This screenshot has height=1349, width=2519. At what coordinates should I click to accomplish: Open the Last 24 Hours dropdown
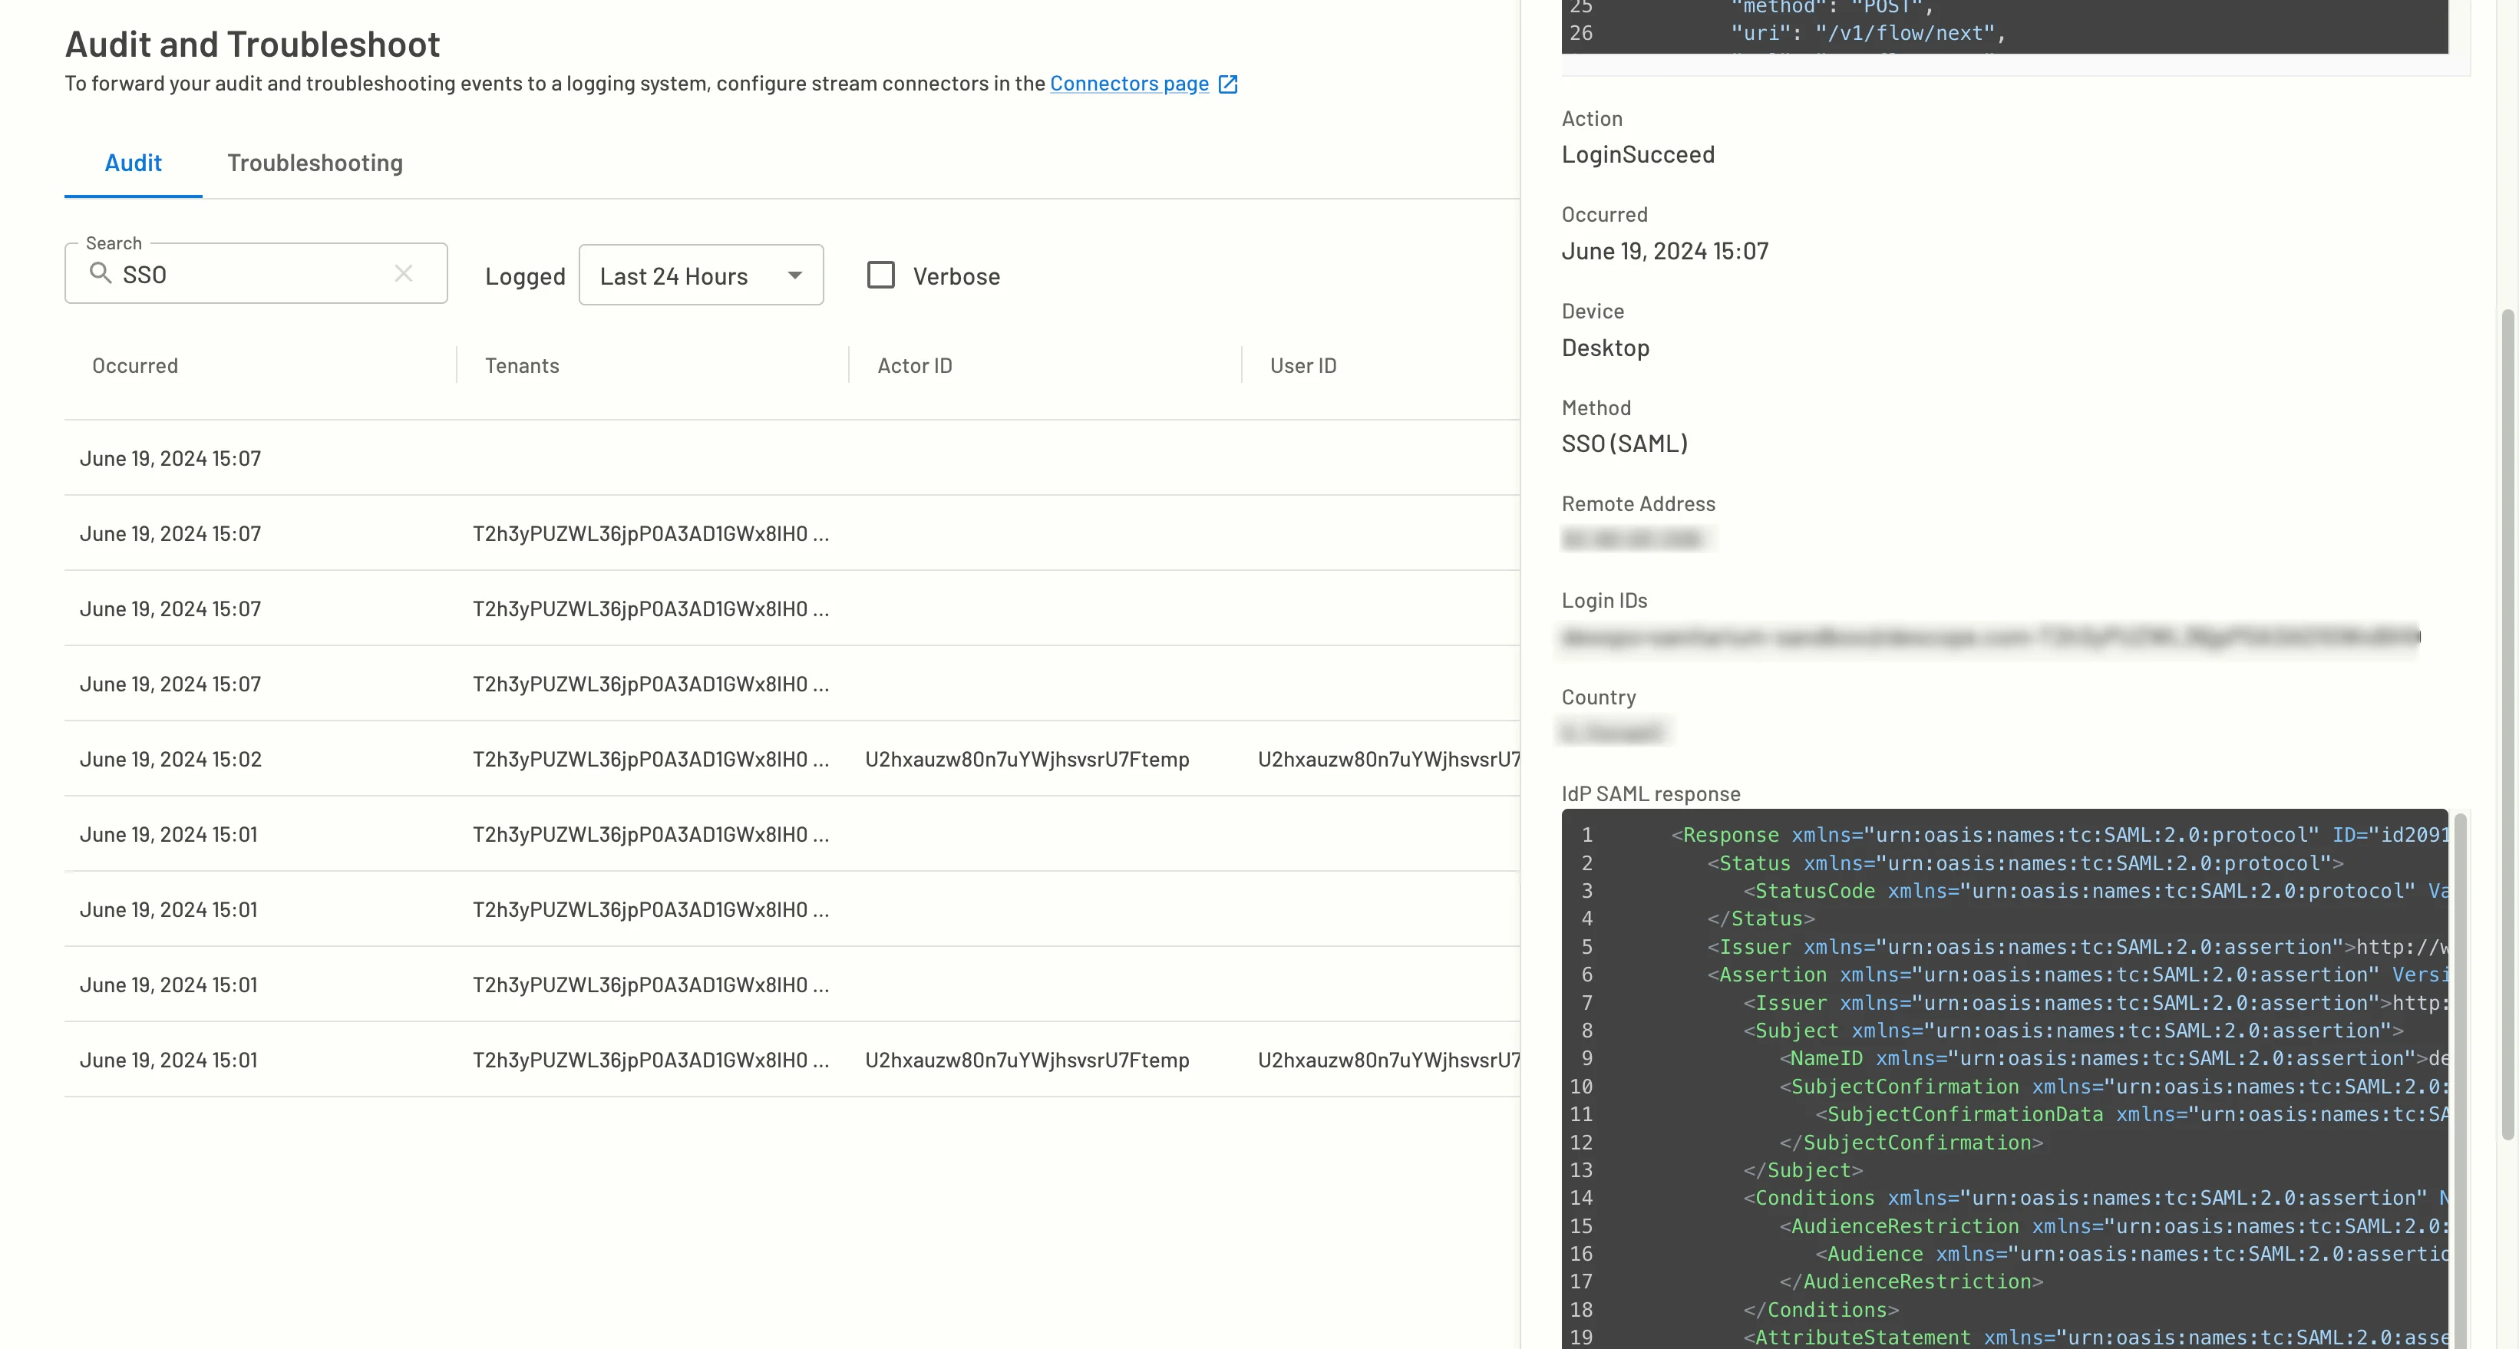coord(702,275)
